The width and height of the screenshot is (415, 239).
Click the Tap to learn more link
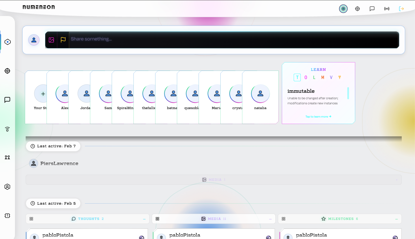pyautogui.click(x=318, y=116)
